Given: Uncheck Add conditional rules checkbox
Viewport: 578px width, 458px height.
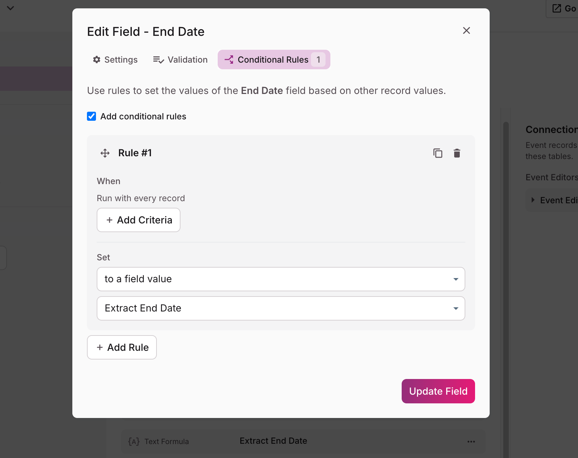Looking at the screenshot, I should [x=91, y=116].
